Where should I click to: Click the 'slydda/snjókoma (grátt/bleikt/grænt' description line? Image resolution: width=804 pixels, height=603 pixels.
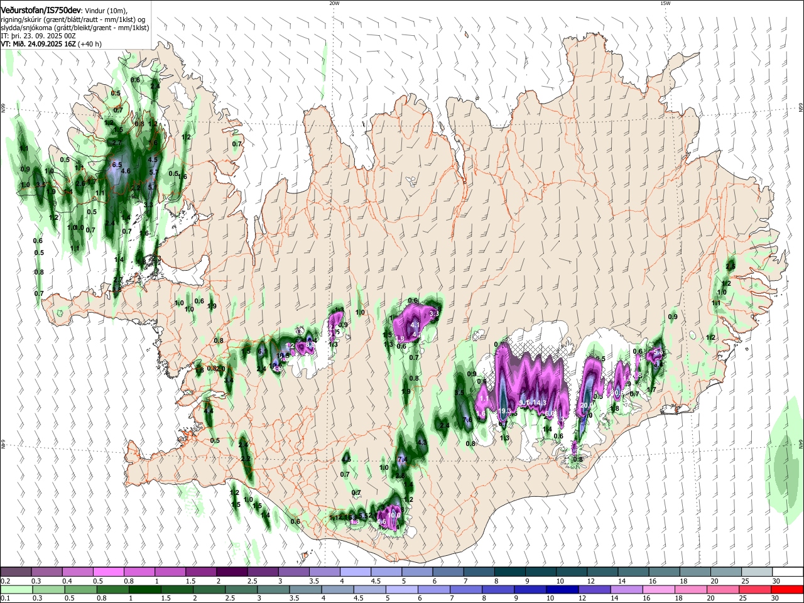pyautogui.click(x=75, y=28)
